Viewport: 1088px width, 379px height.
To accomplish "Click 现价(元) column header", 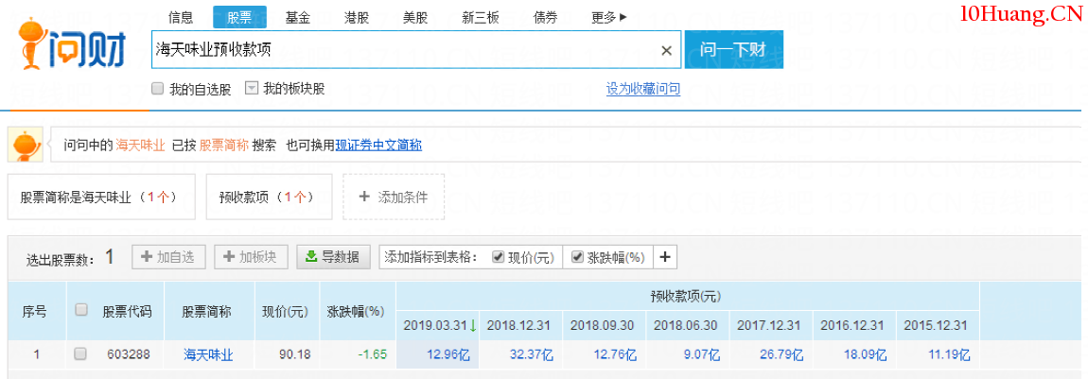I will tap(285, 311).
